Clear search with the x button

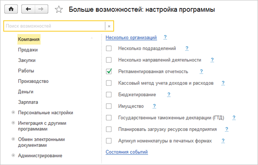tap(109, 26)
